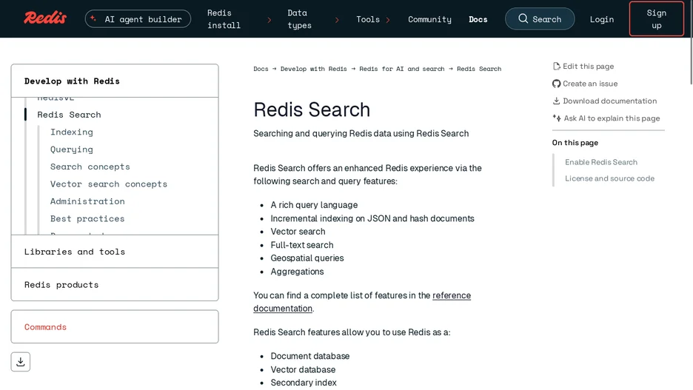Open Indexing in the sidebar

[x=72, y=132]
